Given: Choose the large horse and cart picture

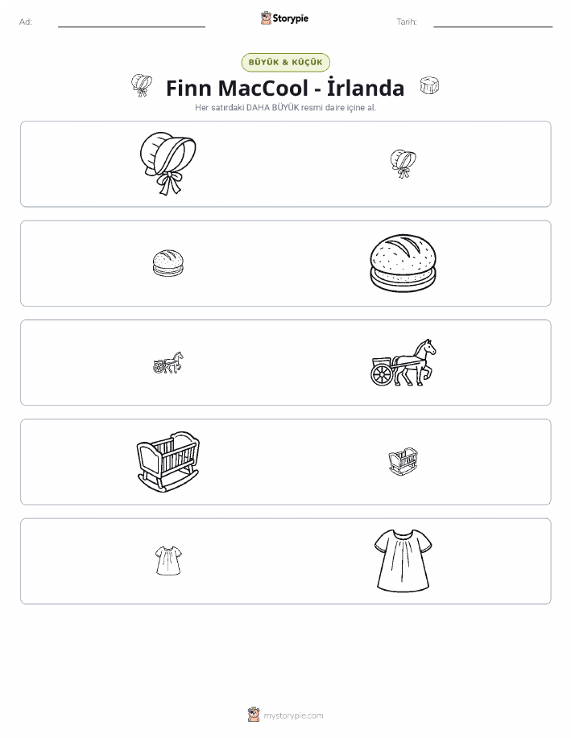Looking at the screenshot, I should 403,362.
